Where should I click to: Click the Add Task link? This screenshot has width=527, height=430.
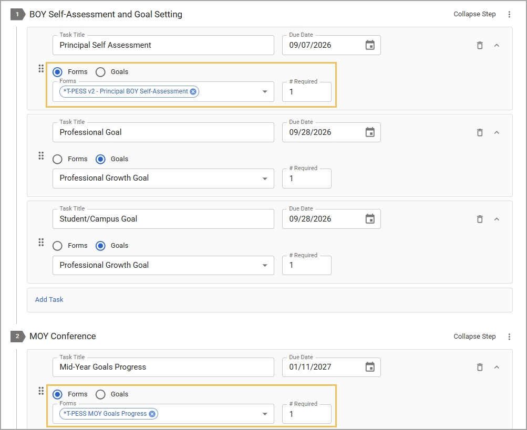pos(49,299)
